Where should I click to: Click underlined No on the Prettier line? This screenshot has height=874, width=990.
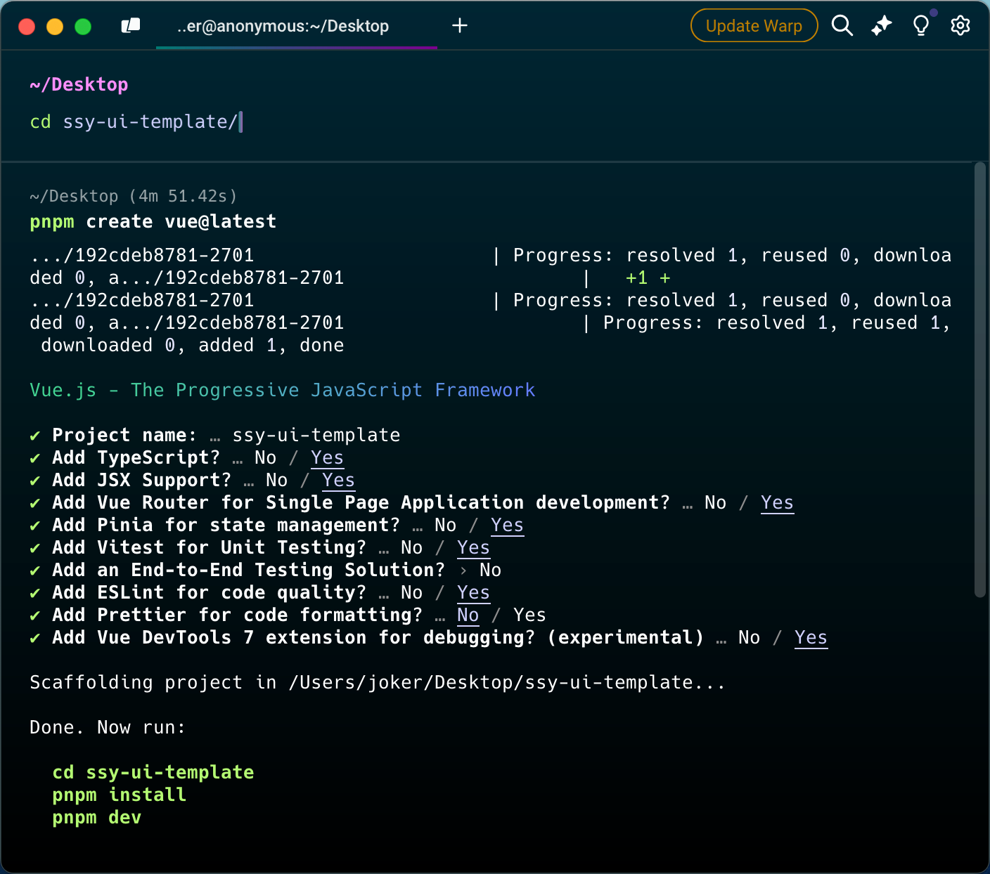point(468,615)
